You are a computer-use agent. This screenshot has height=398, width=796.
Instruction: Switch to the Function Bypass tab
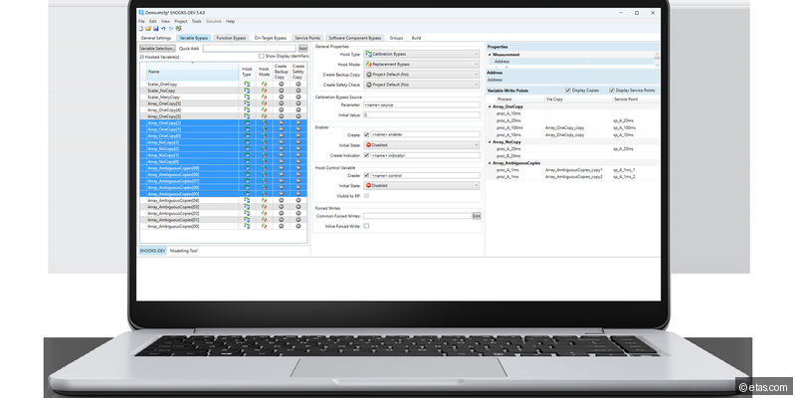click(231, 37)
